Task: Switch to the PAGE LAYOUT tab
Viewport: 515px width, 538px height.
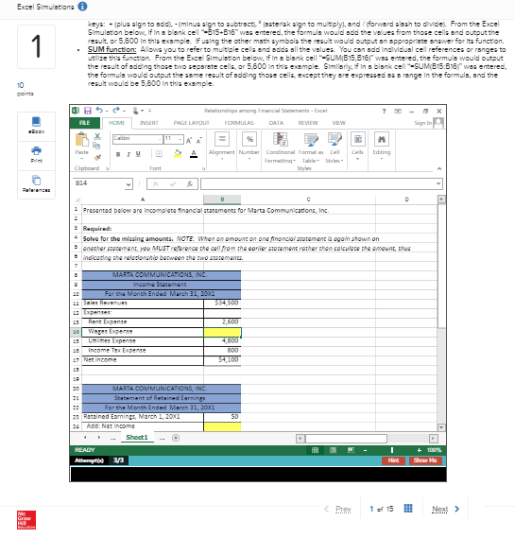Action: click(191, 123)
